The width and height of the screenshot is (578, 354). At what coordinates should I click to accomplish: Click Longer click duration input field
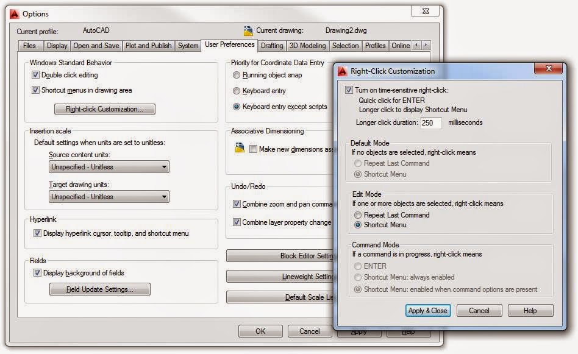point(430,122)
